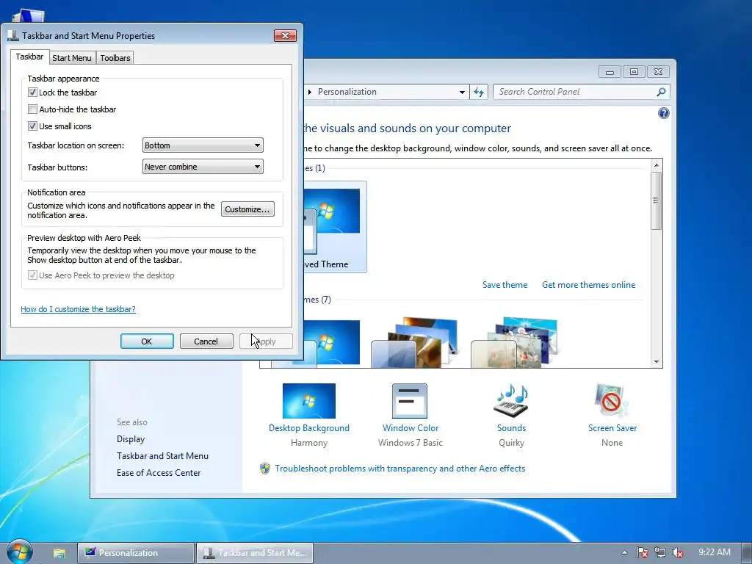Screen dimensions: 752x564
Task: Select the Unsaved Theme thumbnail
Action: coord(335,227)
